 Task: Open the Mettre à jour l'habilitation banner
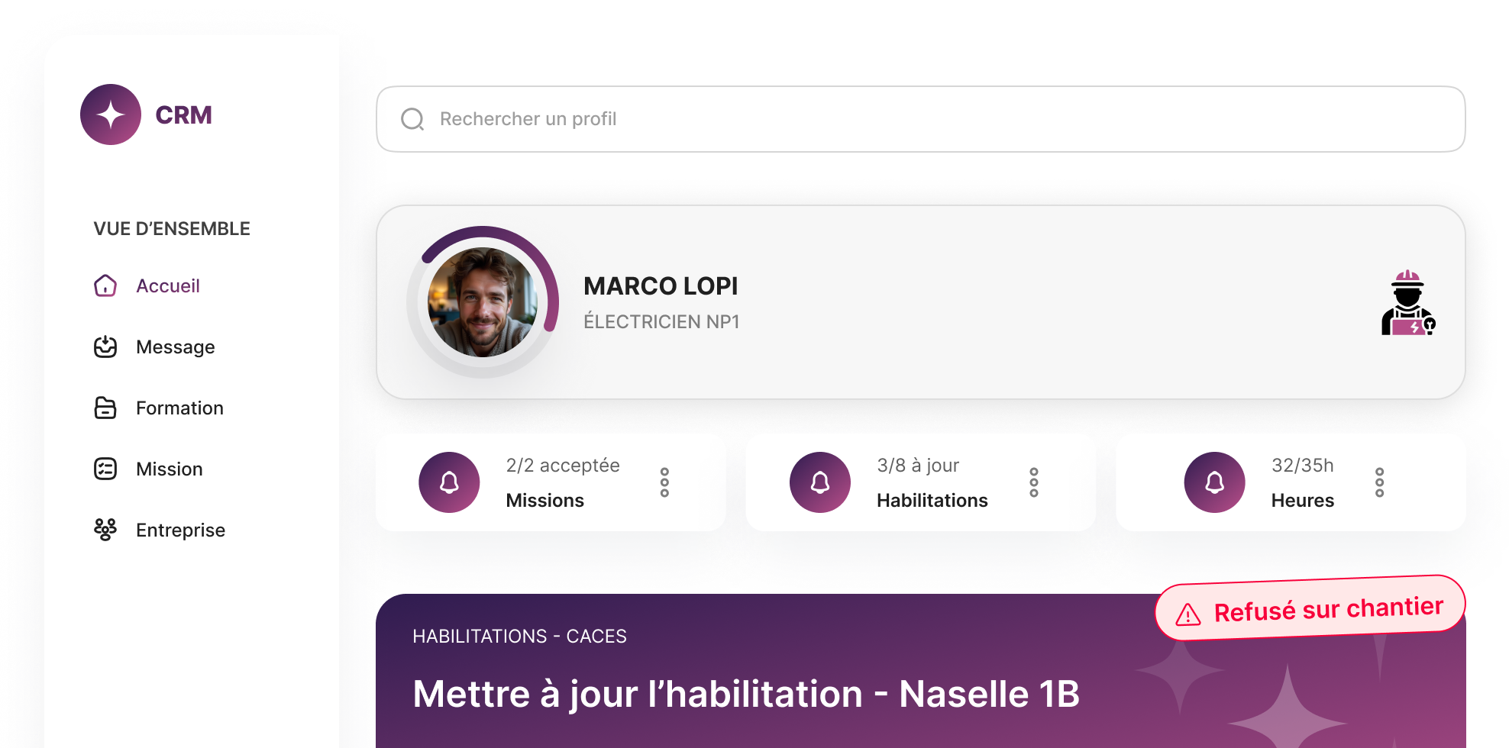click(x=745, y=693)
